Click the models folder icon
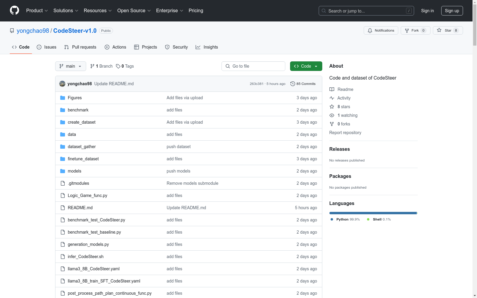 click(x=63, y=171)
